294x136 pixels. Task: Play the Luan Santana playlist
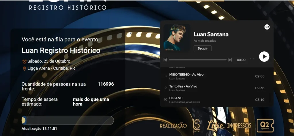coord(264,57)
